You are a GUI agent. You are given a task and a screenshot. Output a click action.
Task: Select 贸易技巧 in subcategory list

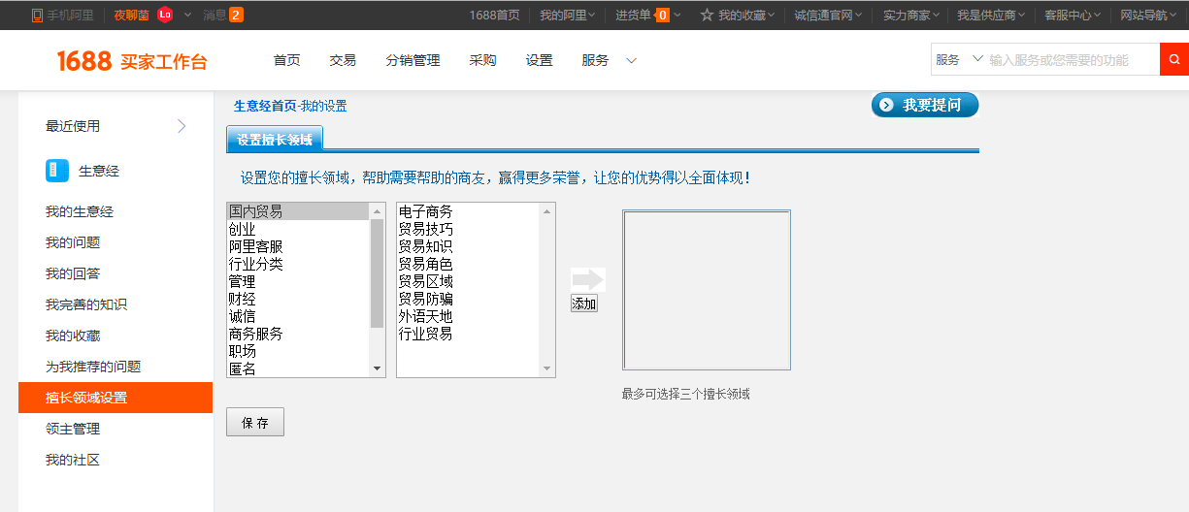click(x=469, y=229)
